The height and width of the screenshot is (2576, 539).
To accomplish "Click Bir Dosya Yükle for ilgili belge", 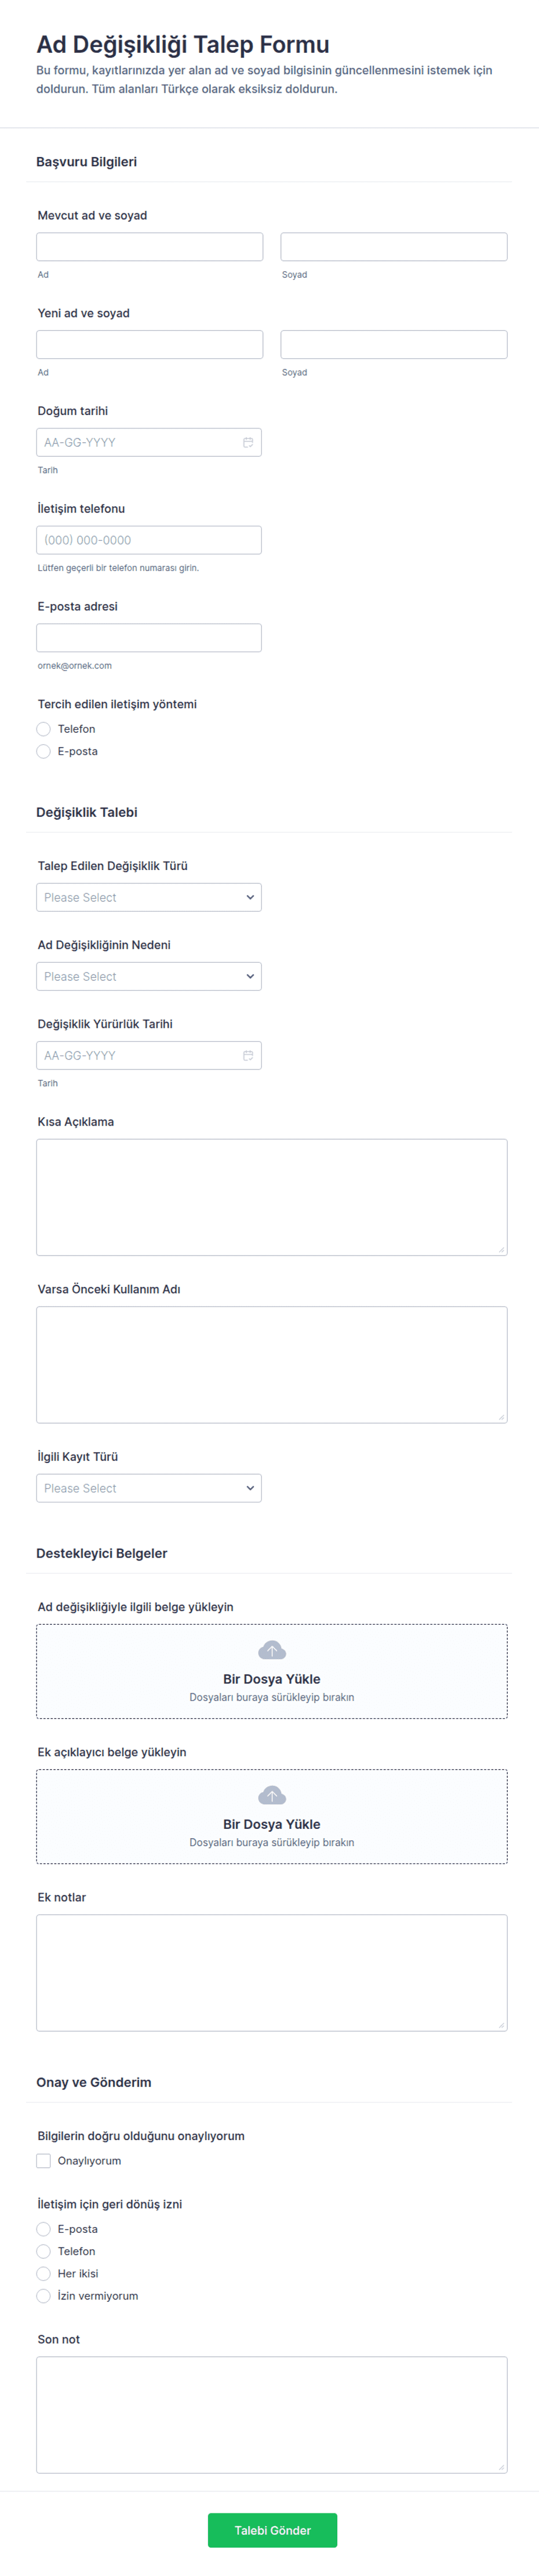I will coord(272,1679).
